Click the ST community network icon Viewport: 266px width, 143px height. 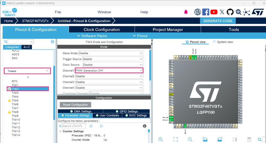(246, 12)
